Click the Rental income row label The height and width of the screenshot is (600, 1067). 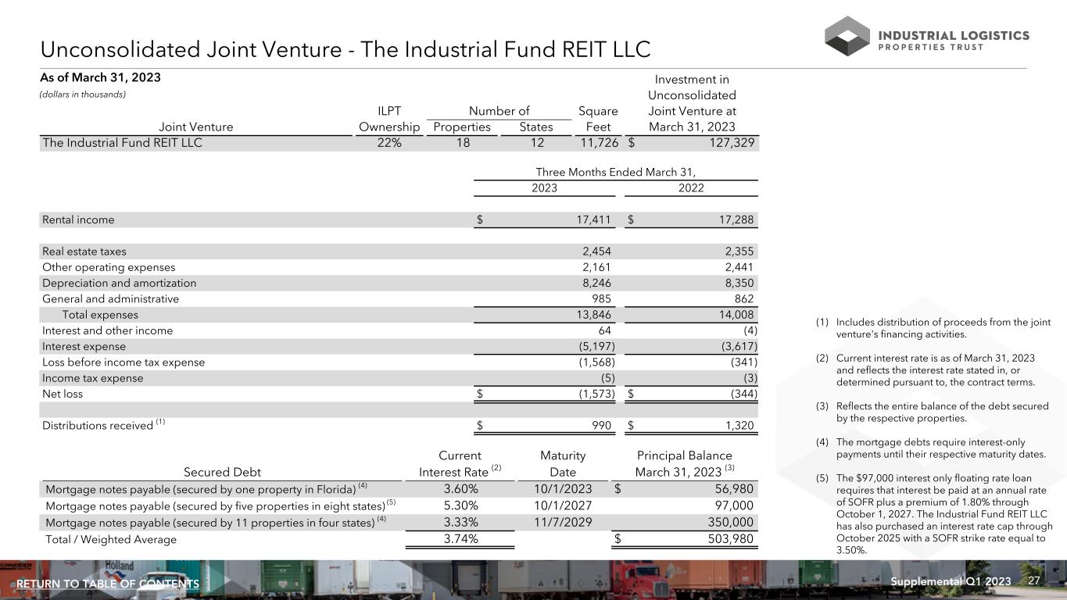click(x=78, y=220)
